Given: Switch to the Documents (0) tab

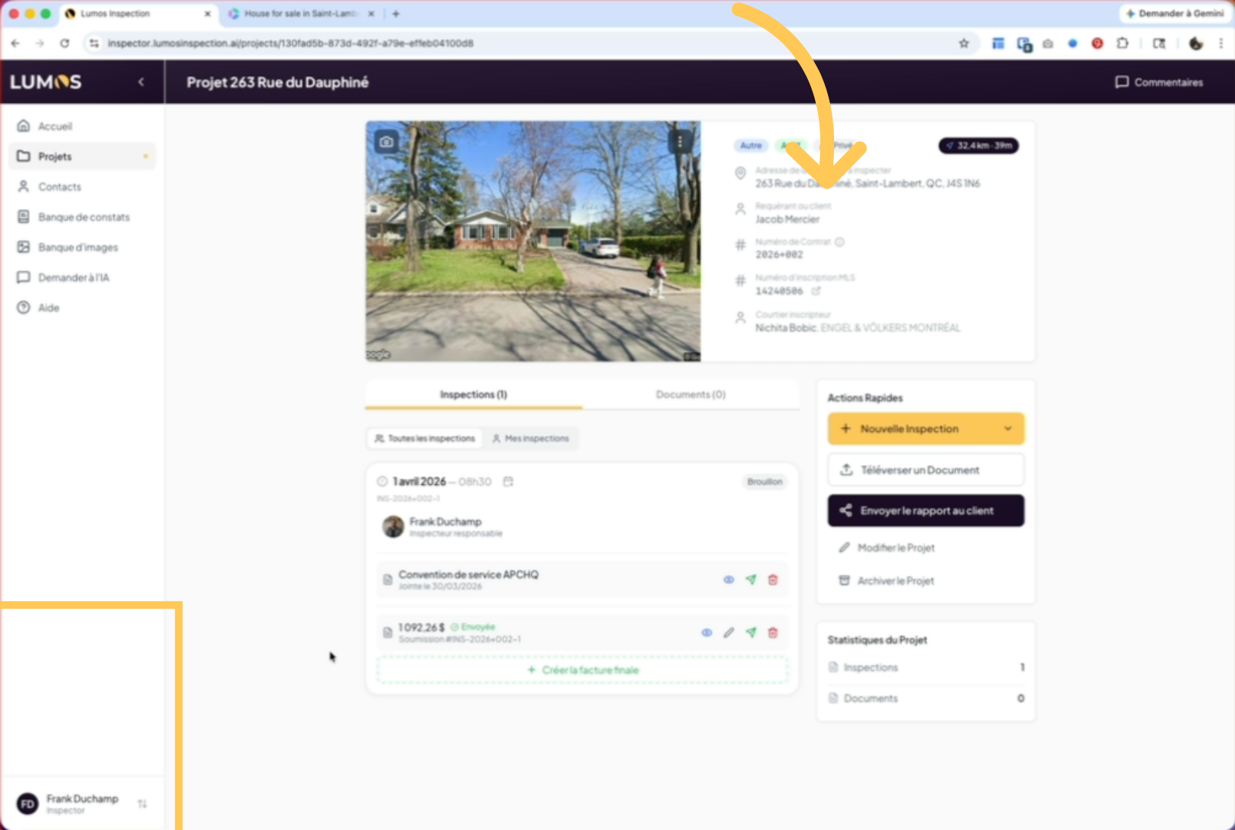Looking at the screenshot, I should pyautogui.click(x=690, y=395).
